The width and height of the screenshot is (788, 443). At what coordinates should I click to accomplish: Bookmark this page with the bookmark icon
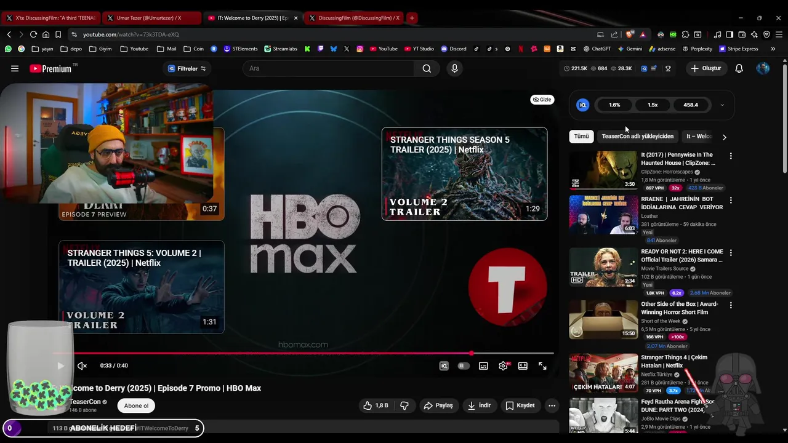[58, 34]
